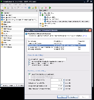The width and height of the screenshot is (94, 100).
Task: Click the Copy toolbar icon
Action: click(x=15, y=8)
